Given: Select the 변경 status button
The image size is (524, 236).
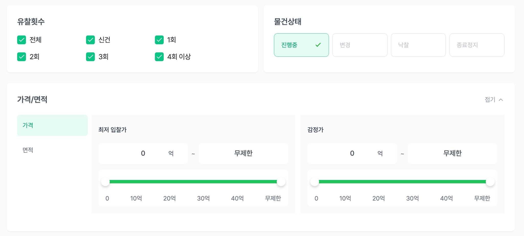Looking at the screenshot, I should 359,45.
